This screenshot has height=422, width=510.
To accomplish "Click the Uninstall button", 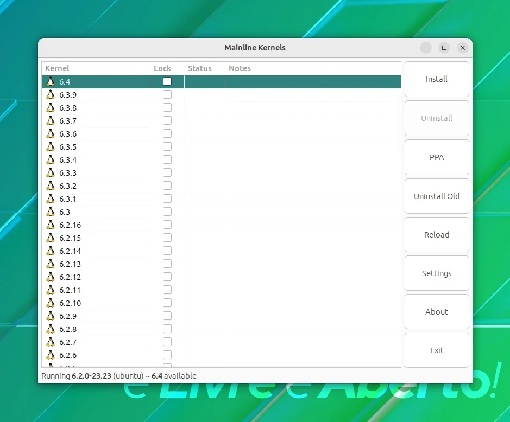I will pyautogui.click(x=437, y=118).
